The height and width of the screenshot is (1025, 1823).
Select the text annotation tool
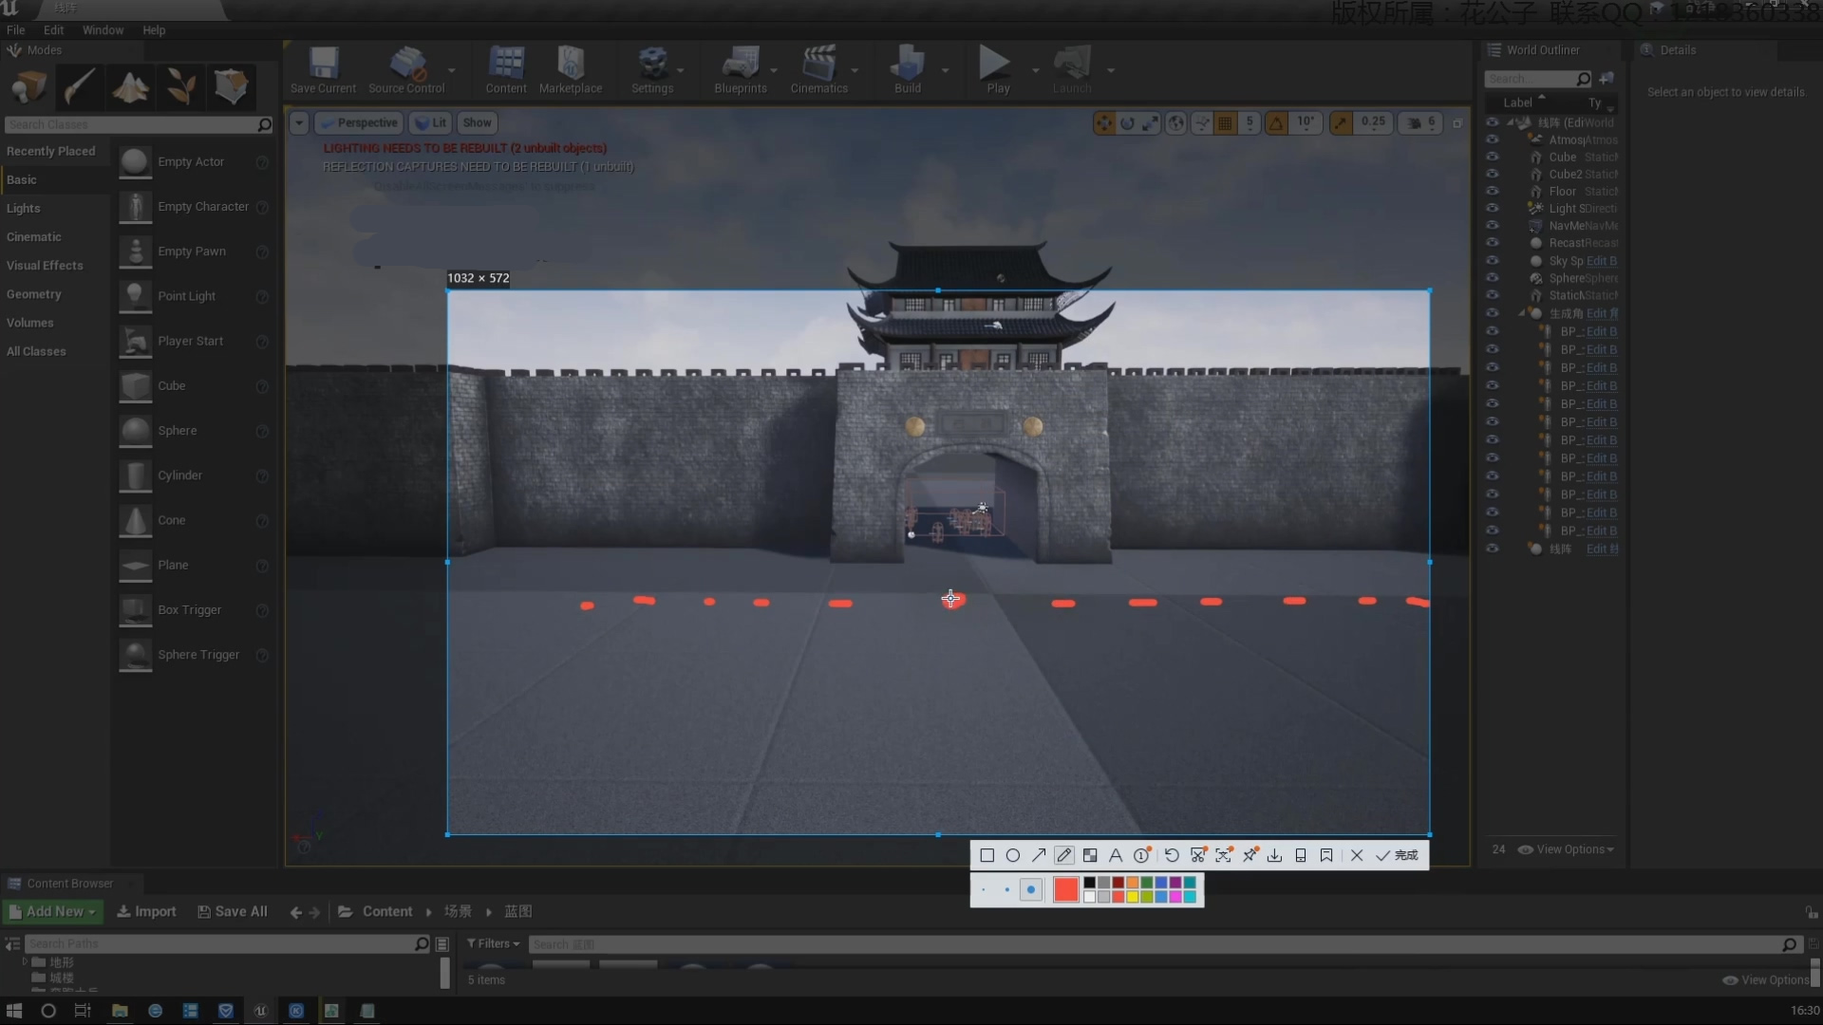coord(1116,856)
